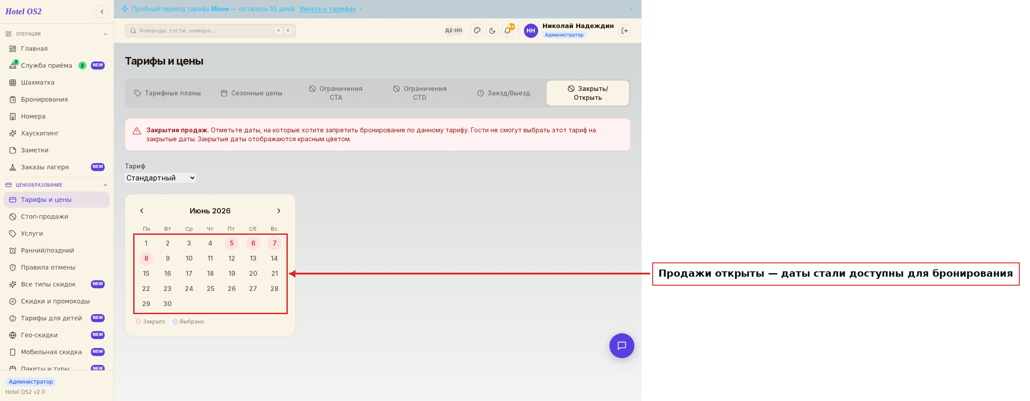This screenshot has height=401, width=1030.
Task: Collapse the sidebar with chevron button
Action: tap(102, 12)
